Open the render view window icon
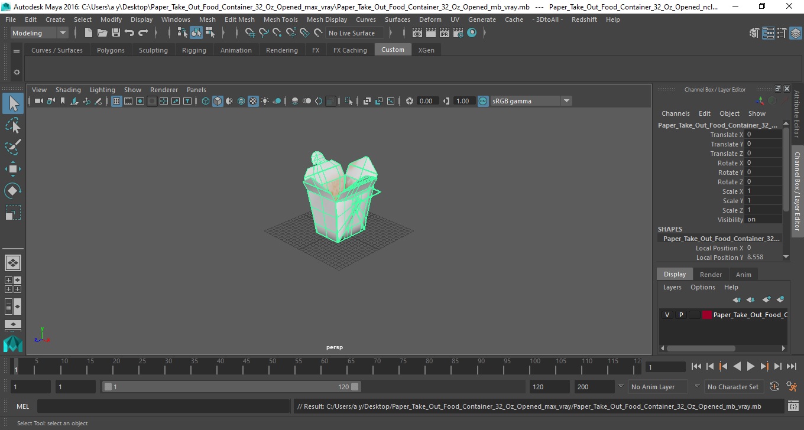This screenshot has height=430, width=804. click(417, 33)
